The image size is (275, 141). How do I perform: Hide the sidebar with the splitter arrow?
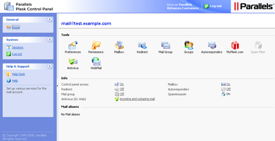57,86
